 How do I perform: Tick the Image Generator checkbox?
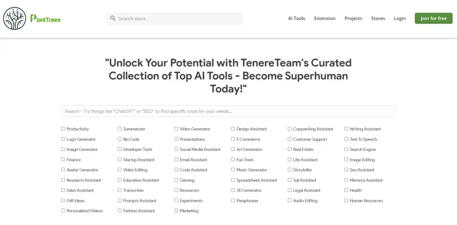pos(63,149)
